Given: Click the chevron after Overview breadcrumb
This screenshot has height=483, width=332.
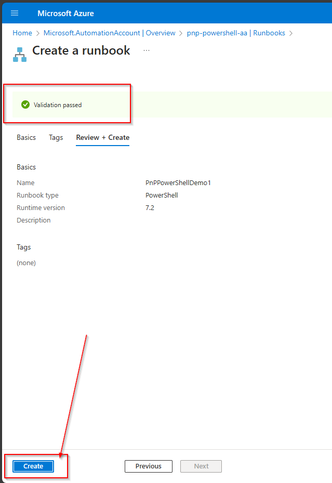Looking at the screenshot, I should pyautogui.click(x=181, y=33).
